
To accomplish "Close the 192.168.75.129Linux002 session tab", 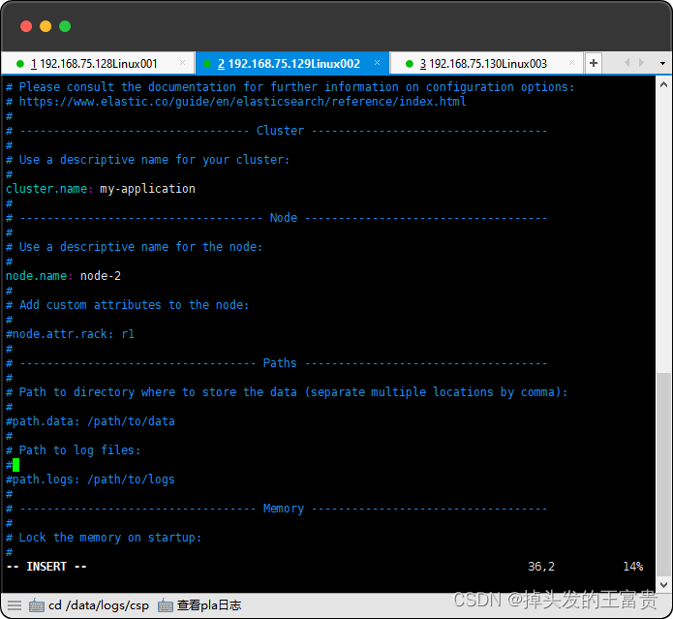I will pyautogui.click(x=377, y=63).
